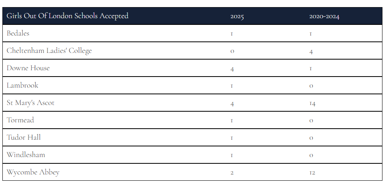The width and height of the screenshot is (388, 191).
Task: Select St Mary's Ascot's 2025 value of 4
Action: coord(232,103)
